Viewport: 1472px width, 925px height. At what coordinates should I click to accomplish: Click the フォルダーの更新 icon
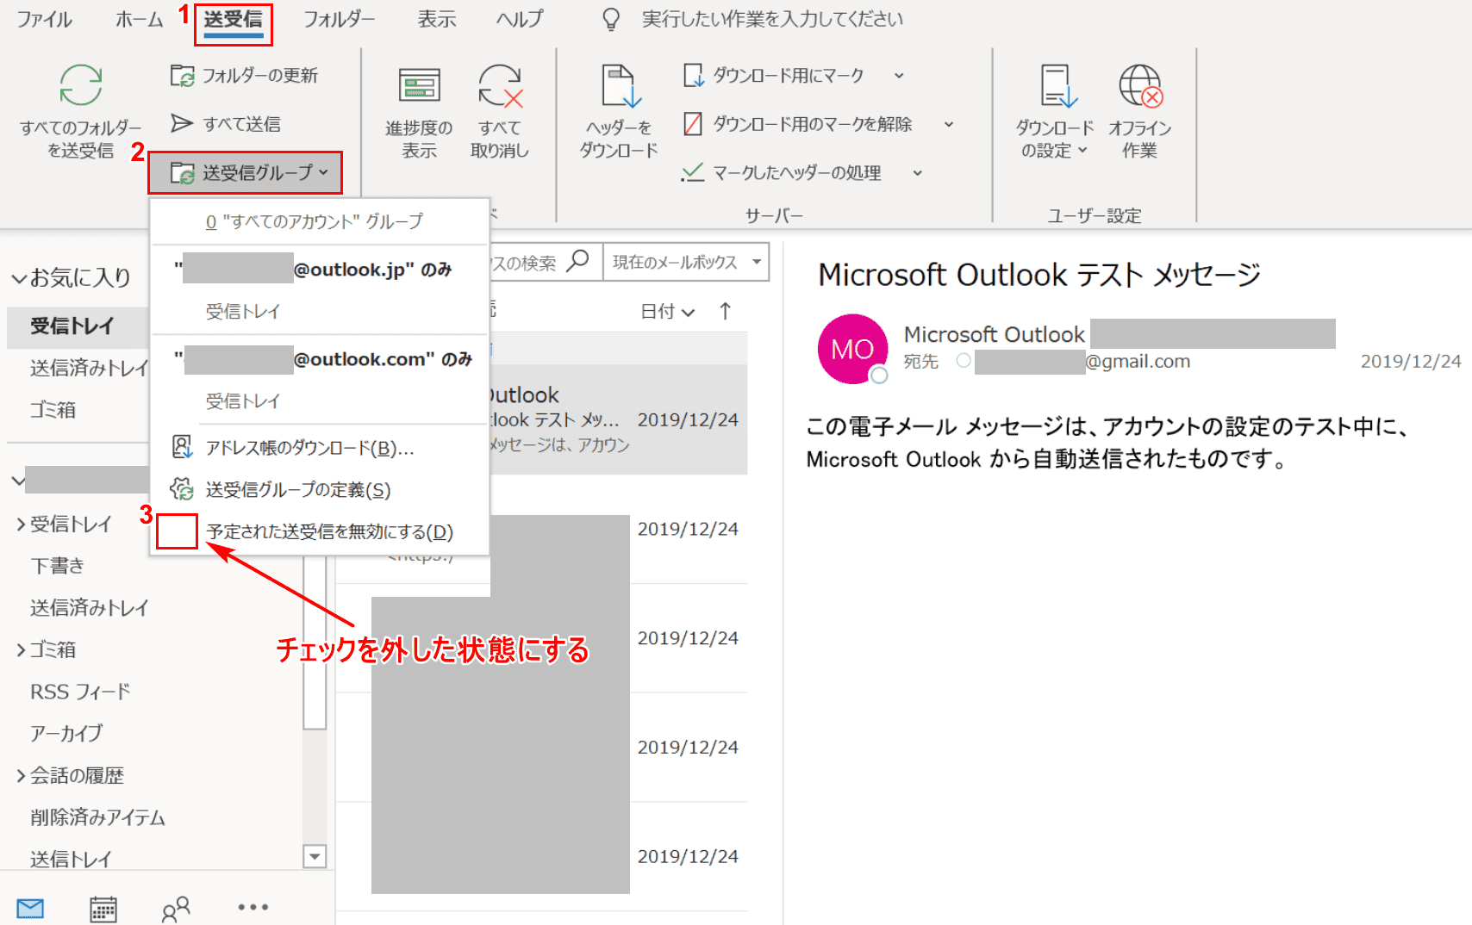coord(183,76)
